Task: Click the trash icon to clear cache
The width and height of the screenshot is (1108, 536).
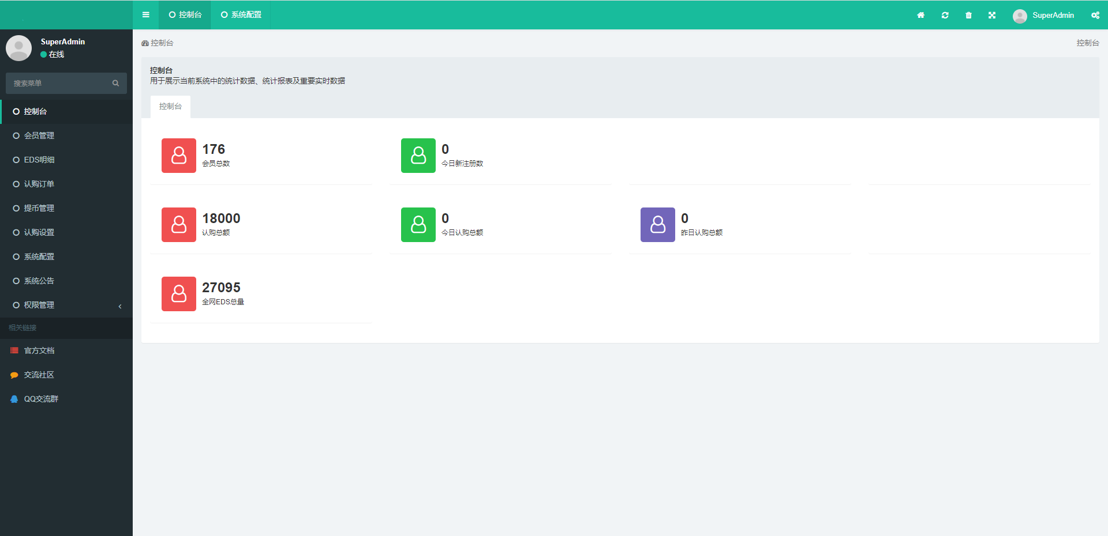Action: point(968,16)
